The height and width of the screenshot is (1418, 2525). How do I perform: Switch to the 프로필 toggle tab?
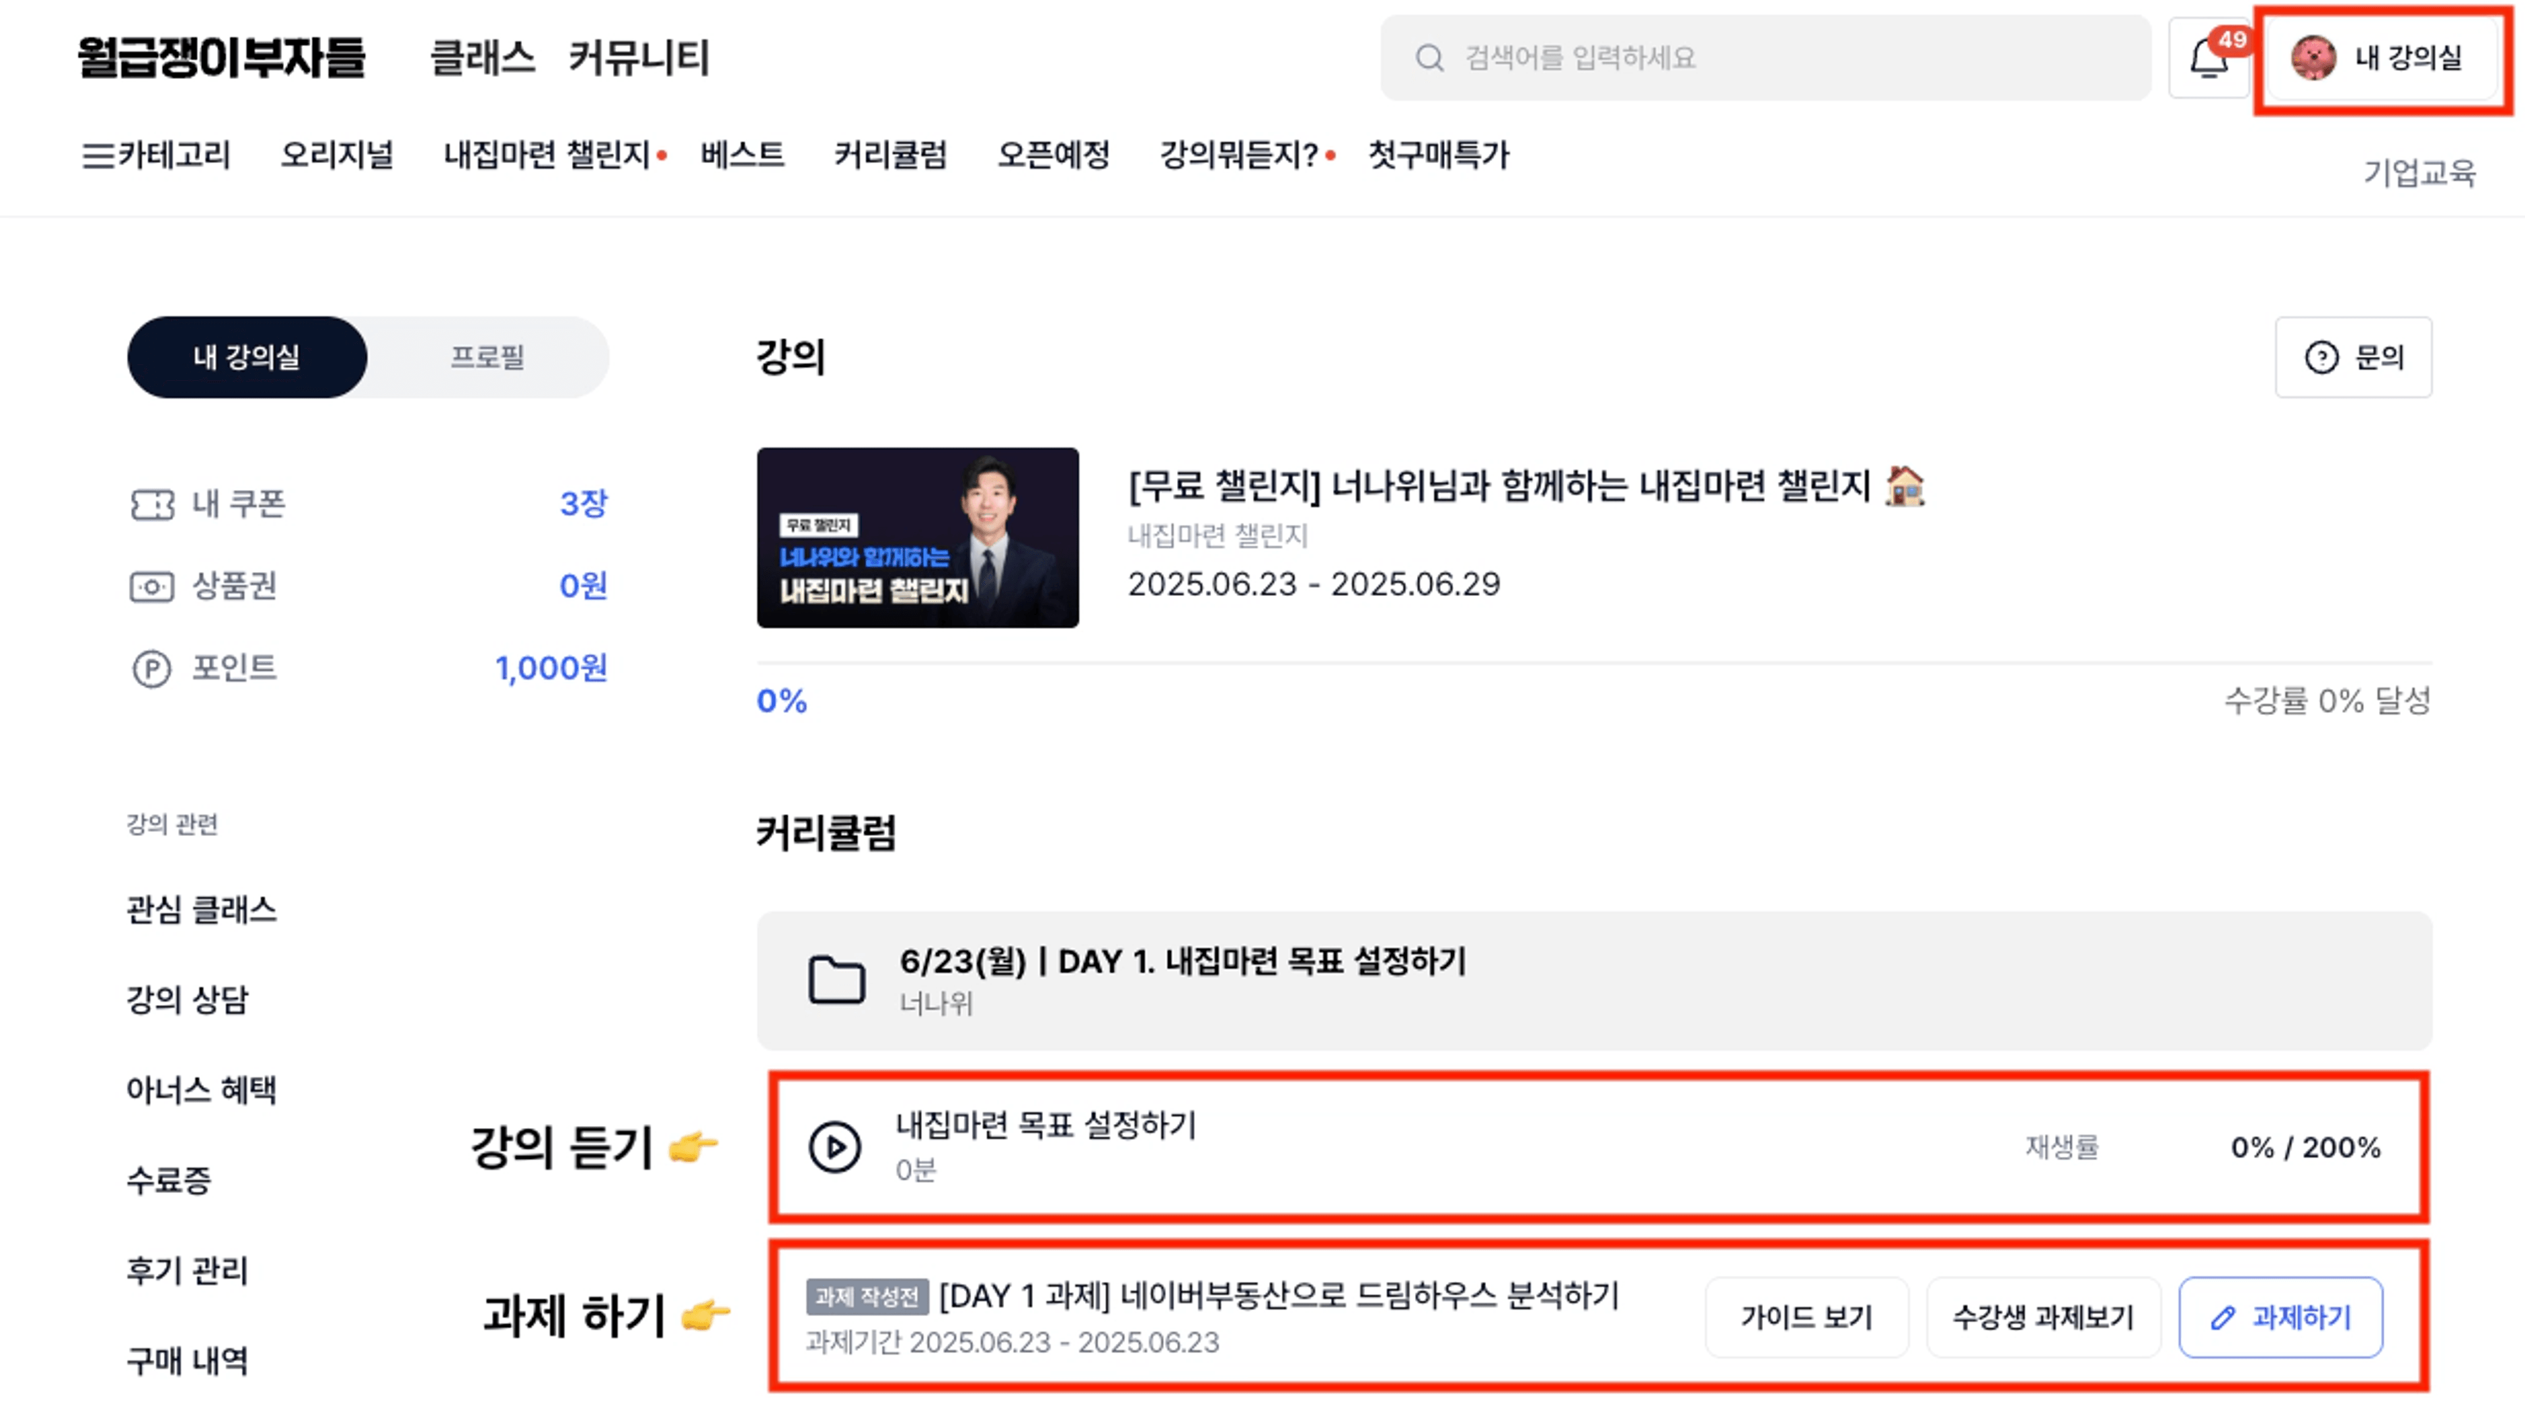[487, 357]
